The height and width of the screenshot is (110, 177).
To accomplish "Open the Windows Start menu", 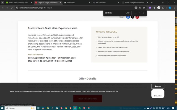I will tap(2, 108).
